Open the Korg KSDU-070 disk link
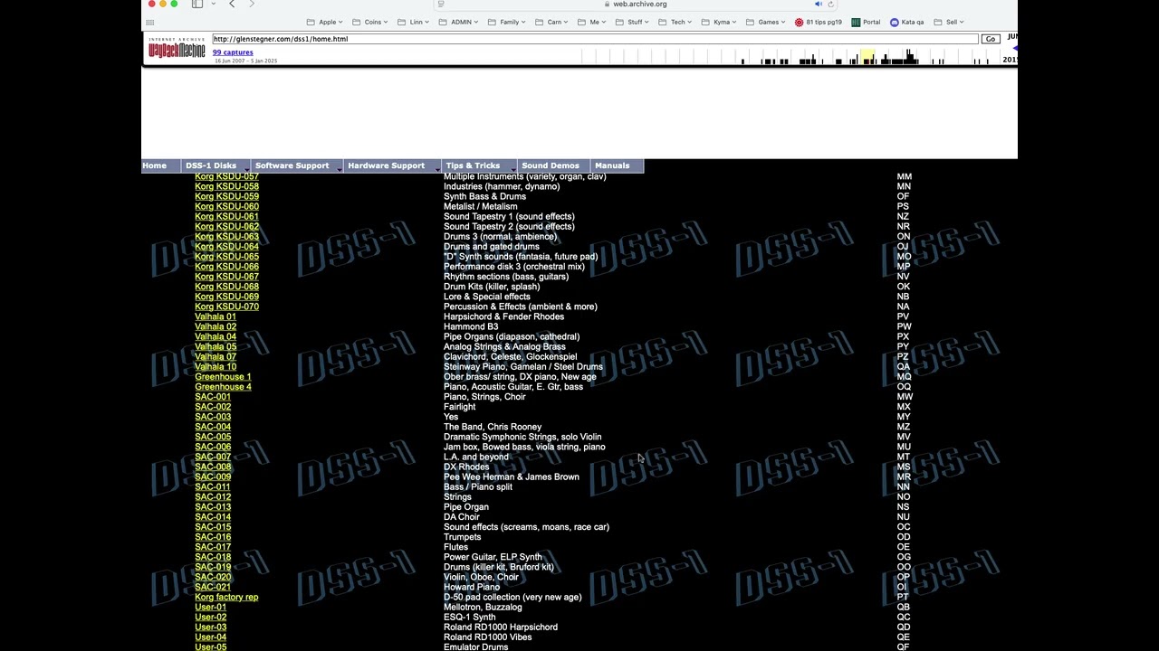The width and height of the screenshot is (1159, 651). [x=226, y=307]
